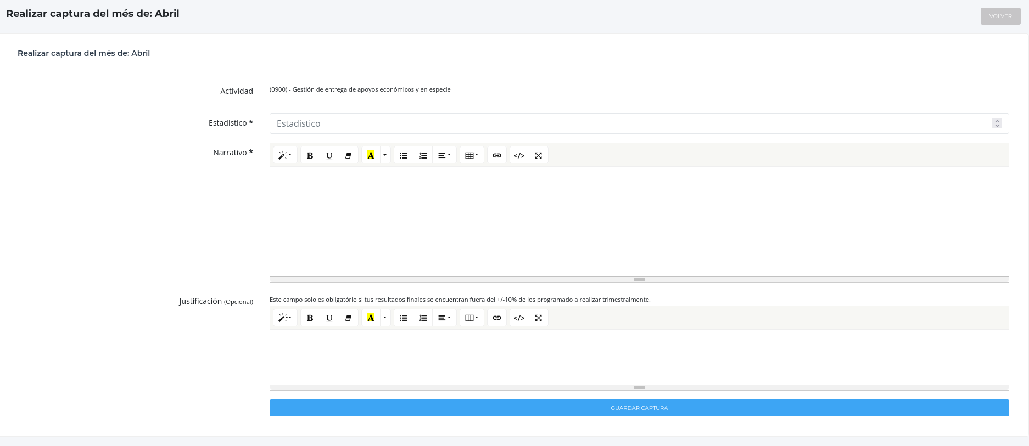The height and width of the screenshot is (446, 1029).
Task: Click the 'Justificación (Opcional)' label
Action: 216,301
